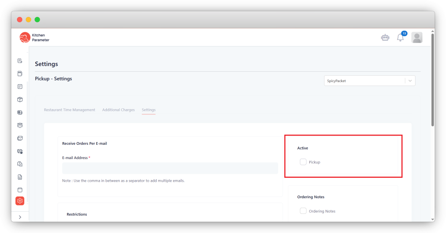Click the 3D box icon in sidebar

pos(20,100)
